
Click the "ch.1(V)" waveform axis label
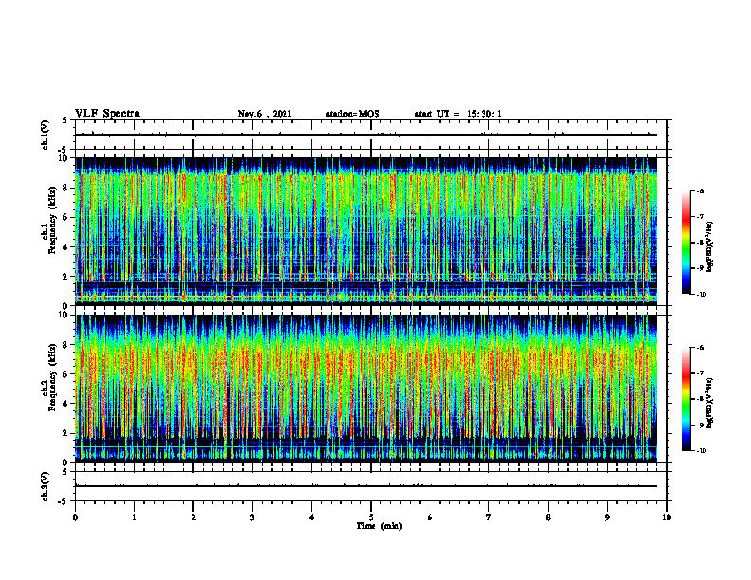click(46, 135)
